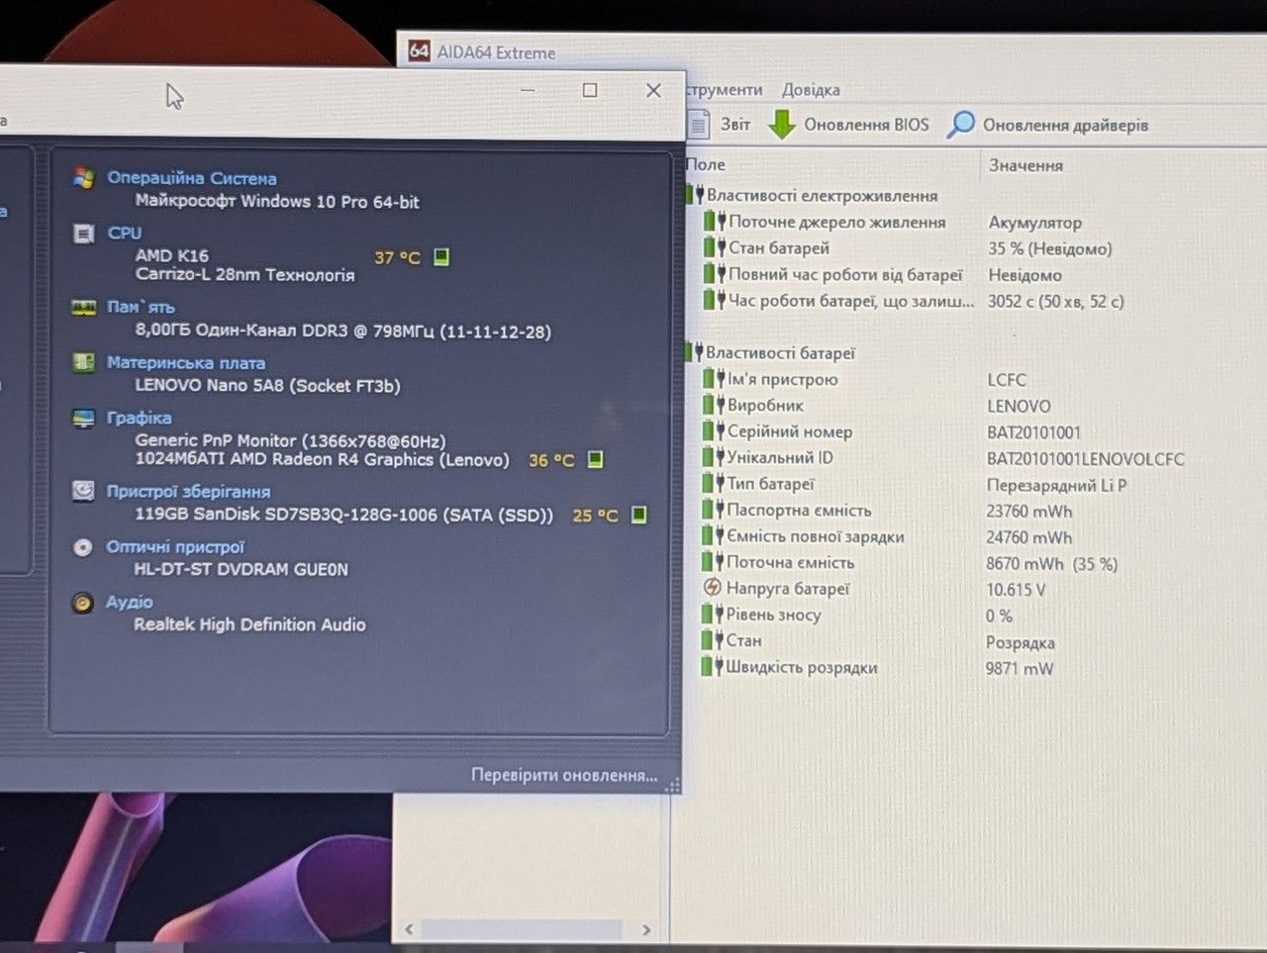Select the Стан батарей field
Viewport: 1267px width, 953px height.
point(779,248)
